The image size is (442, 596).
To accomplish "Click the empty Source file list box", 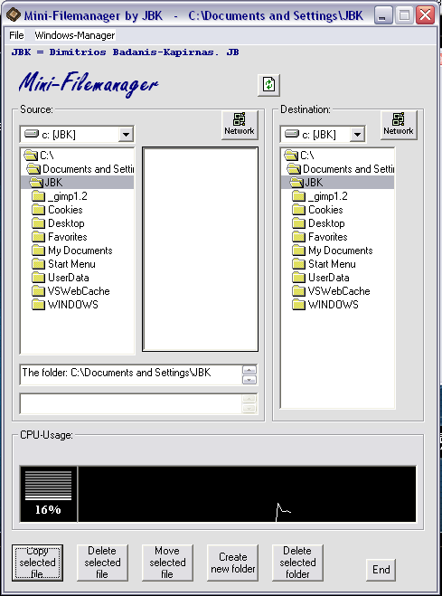I will click(x=200, y=250).
